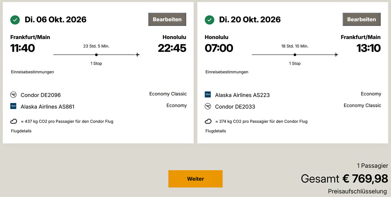Edit the return flight on 20 Okt. 2026
Image resolution: width=391 pixels, height=197 pixels.
pyautogui.click(x=362, y=19)
